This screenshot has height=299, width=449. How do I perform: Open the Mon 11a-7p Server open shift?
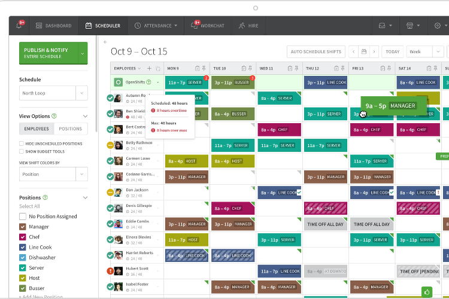coord(186,83)
